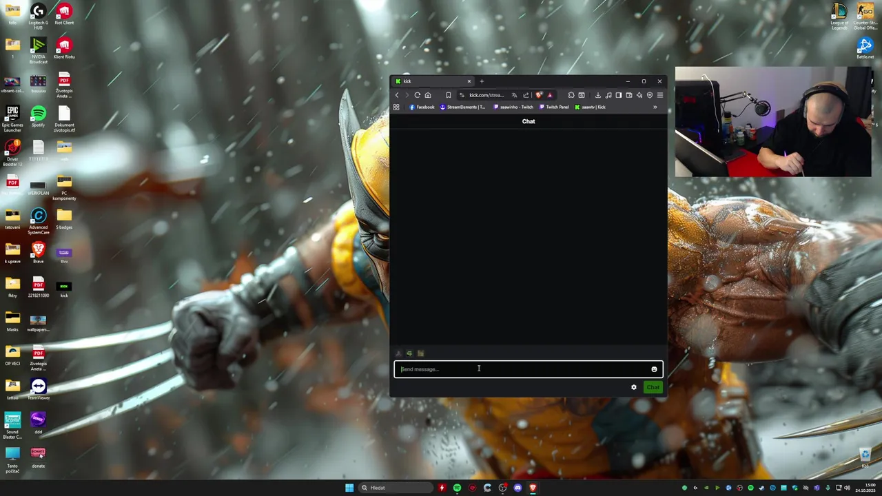Open the taskbar clock and date
This screenshot has height=496, width=882.
(x=865, y=488)
